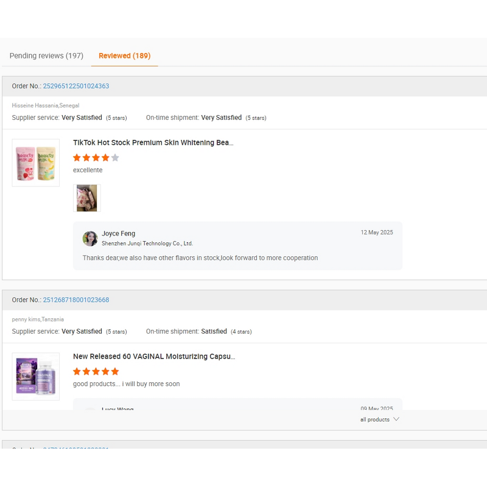View the attached review photo under excellente

tap(86, 198)
